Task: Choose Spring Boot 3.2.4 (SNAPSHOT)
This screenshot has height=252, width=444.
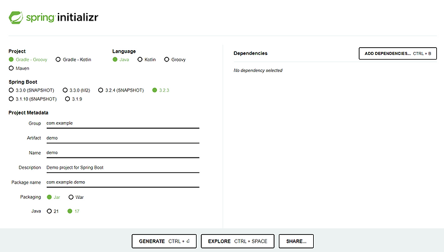Action: tap(121, 90)
